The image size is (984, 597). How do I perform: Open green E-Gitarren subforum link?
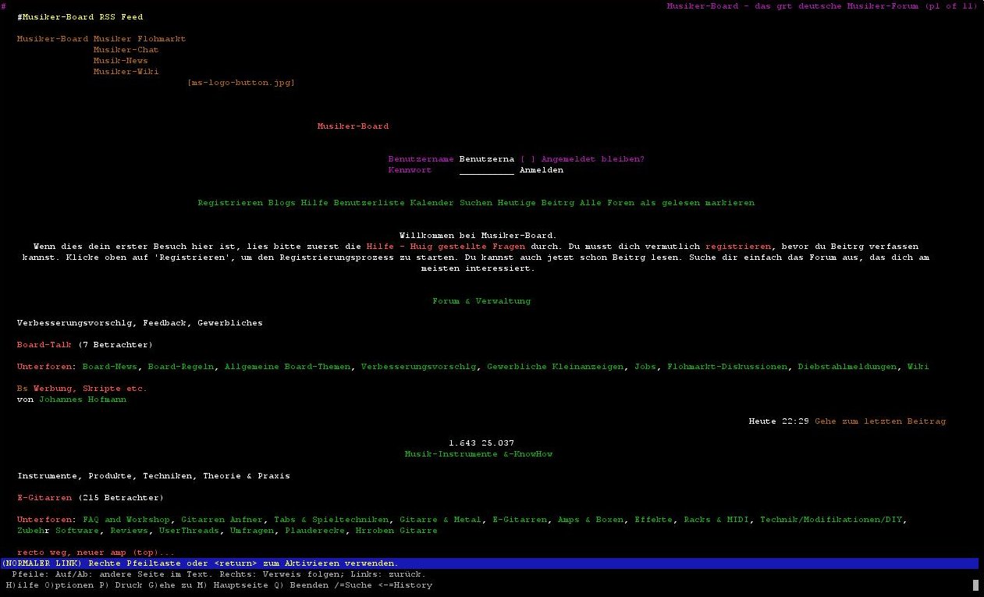[520, 520]
